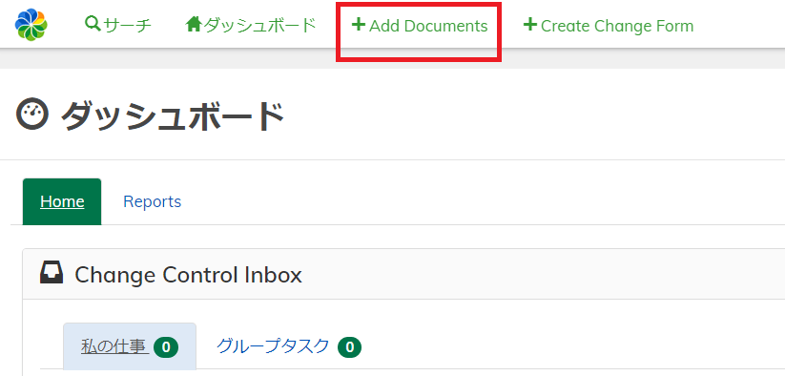Click the 0 count badge on 私の仕事
The image size is (785, 376).
[166, 347]
